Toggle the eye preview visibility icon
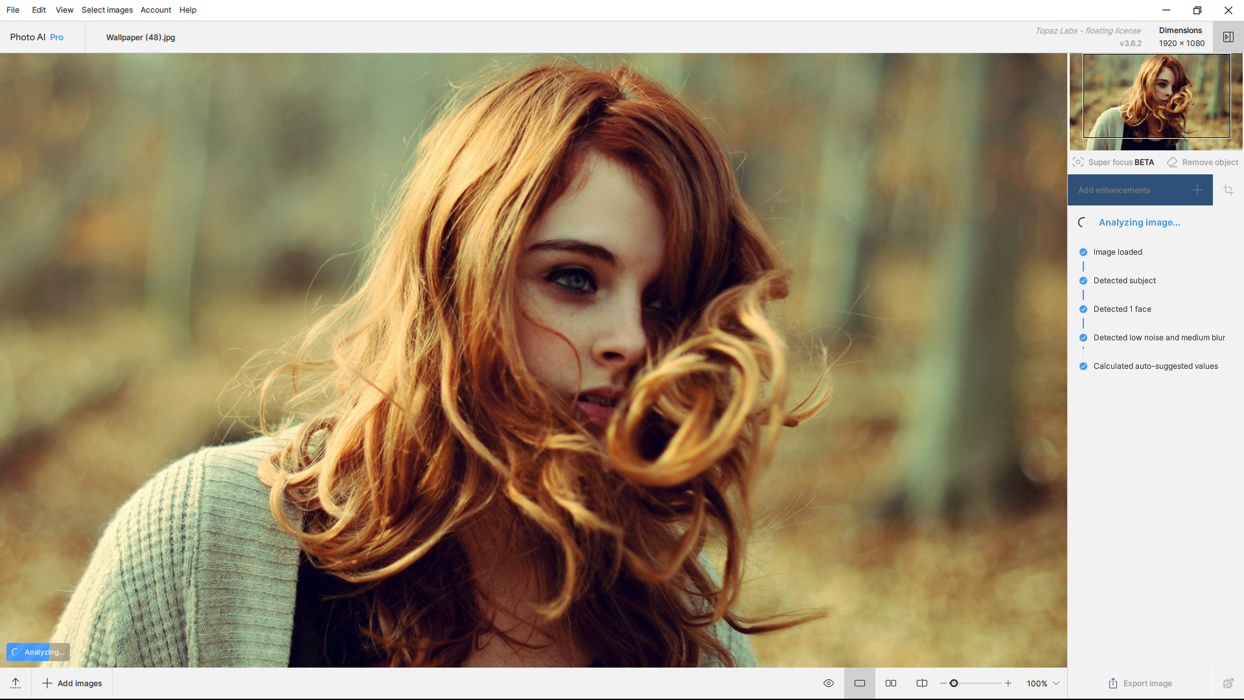 point(828,683)
